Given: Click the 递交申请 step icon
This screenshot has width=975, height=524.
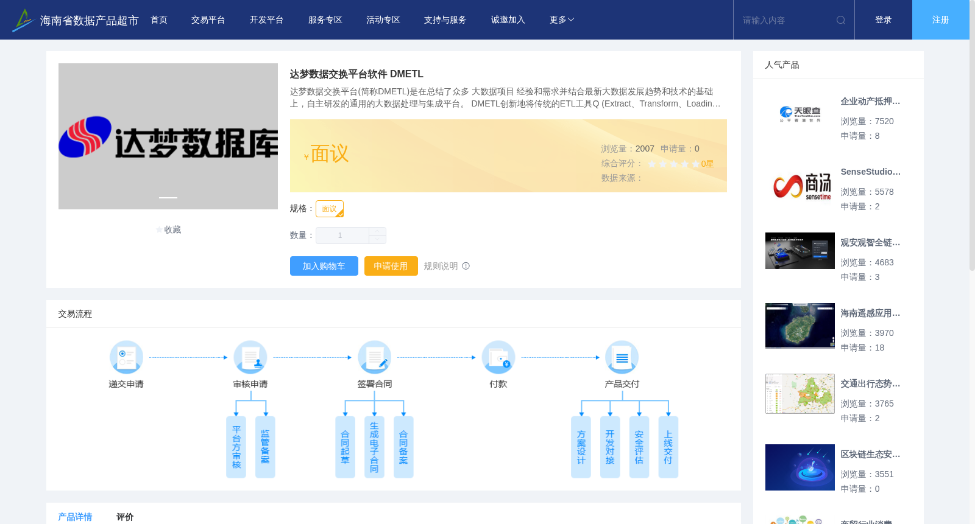Looking at the screenshot, I should point(126,357).
